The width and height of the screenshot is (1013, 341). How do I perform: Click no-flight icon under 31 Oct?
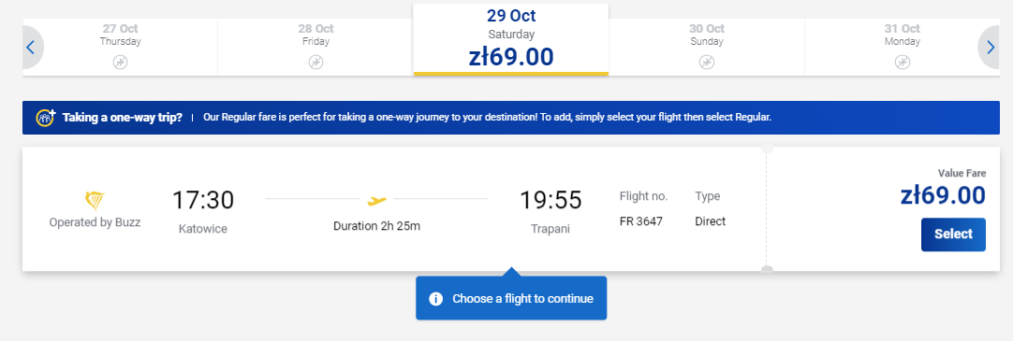coord(902,62)
